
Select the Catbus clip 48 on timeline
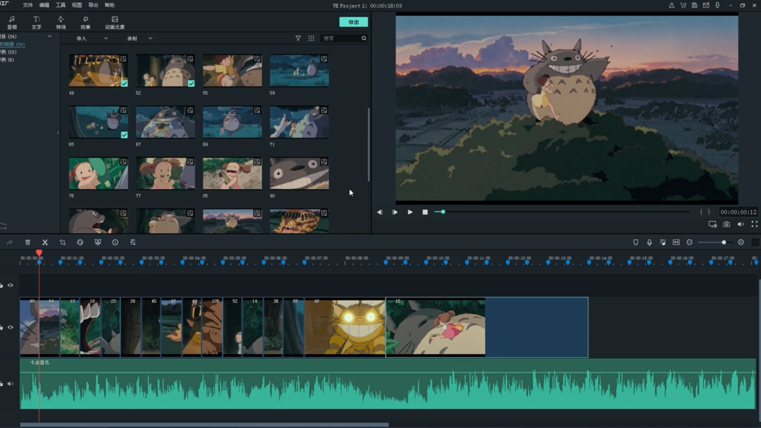pos(345,327)
